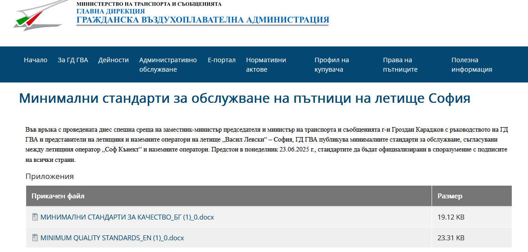The image size is (528, 252).
Task: Download MINIMUM QUALITY STANDARDS_EN docx file
Action: tap(112, 238)
